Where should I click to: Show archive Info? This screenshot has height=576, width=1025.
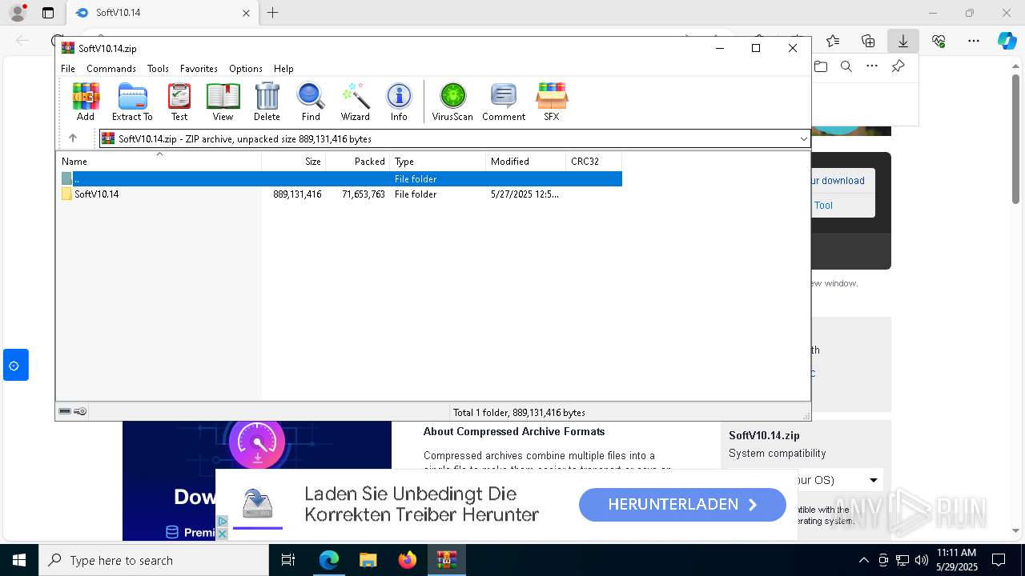pos(399,102)
